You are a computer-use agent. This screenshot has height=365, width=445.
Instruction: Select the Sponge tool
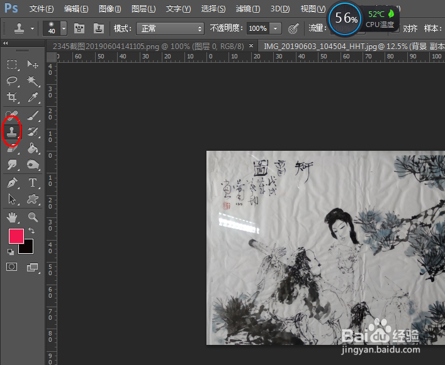[33, 165]
